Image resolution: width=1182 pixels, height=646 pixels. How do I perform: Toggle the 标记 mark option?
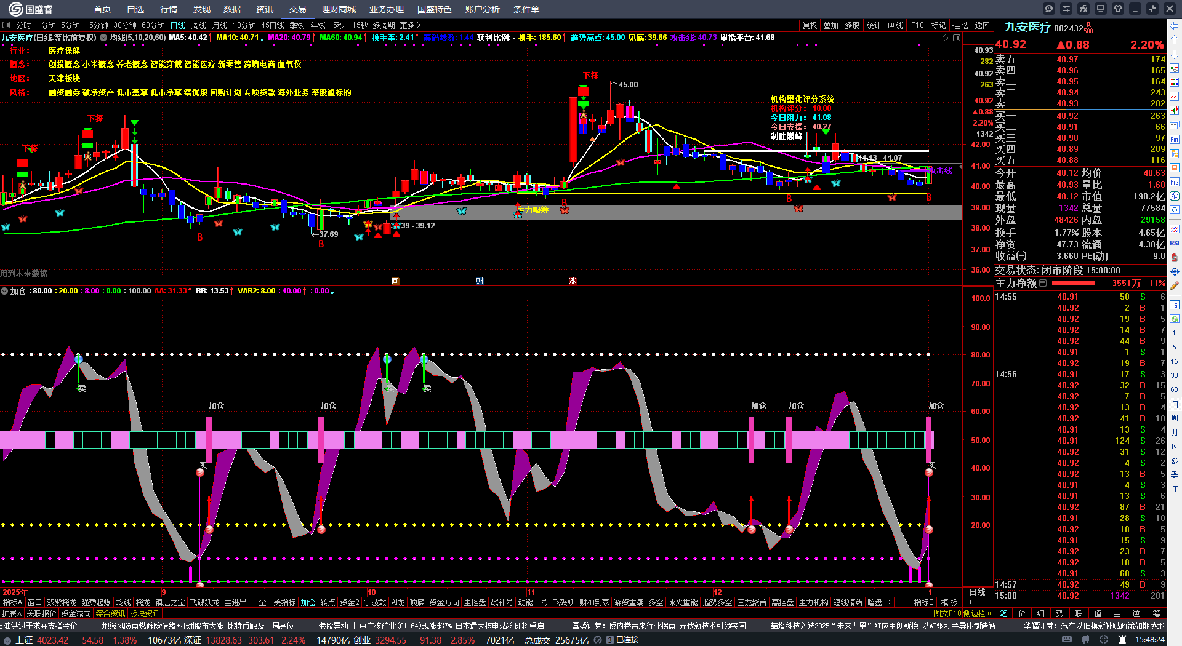pyautogui.click(x=939, y=25)
